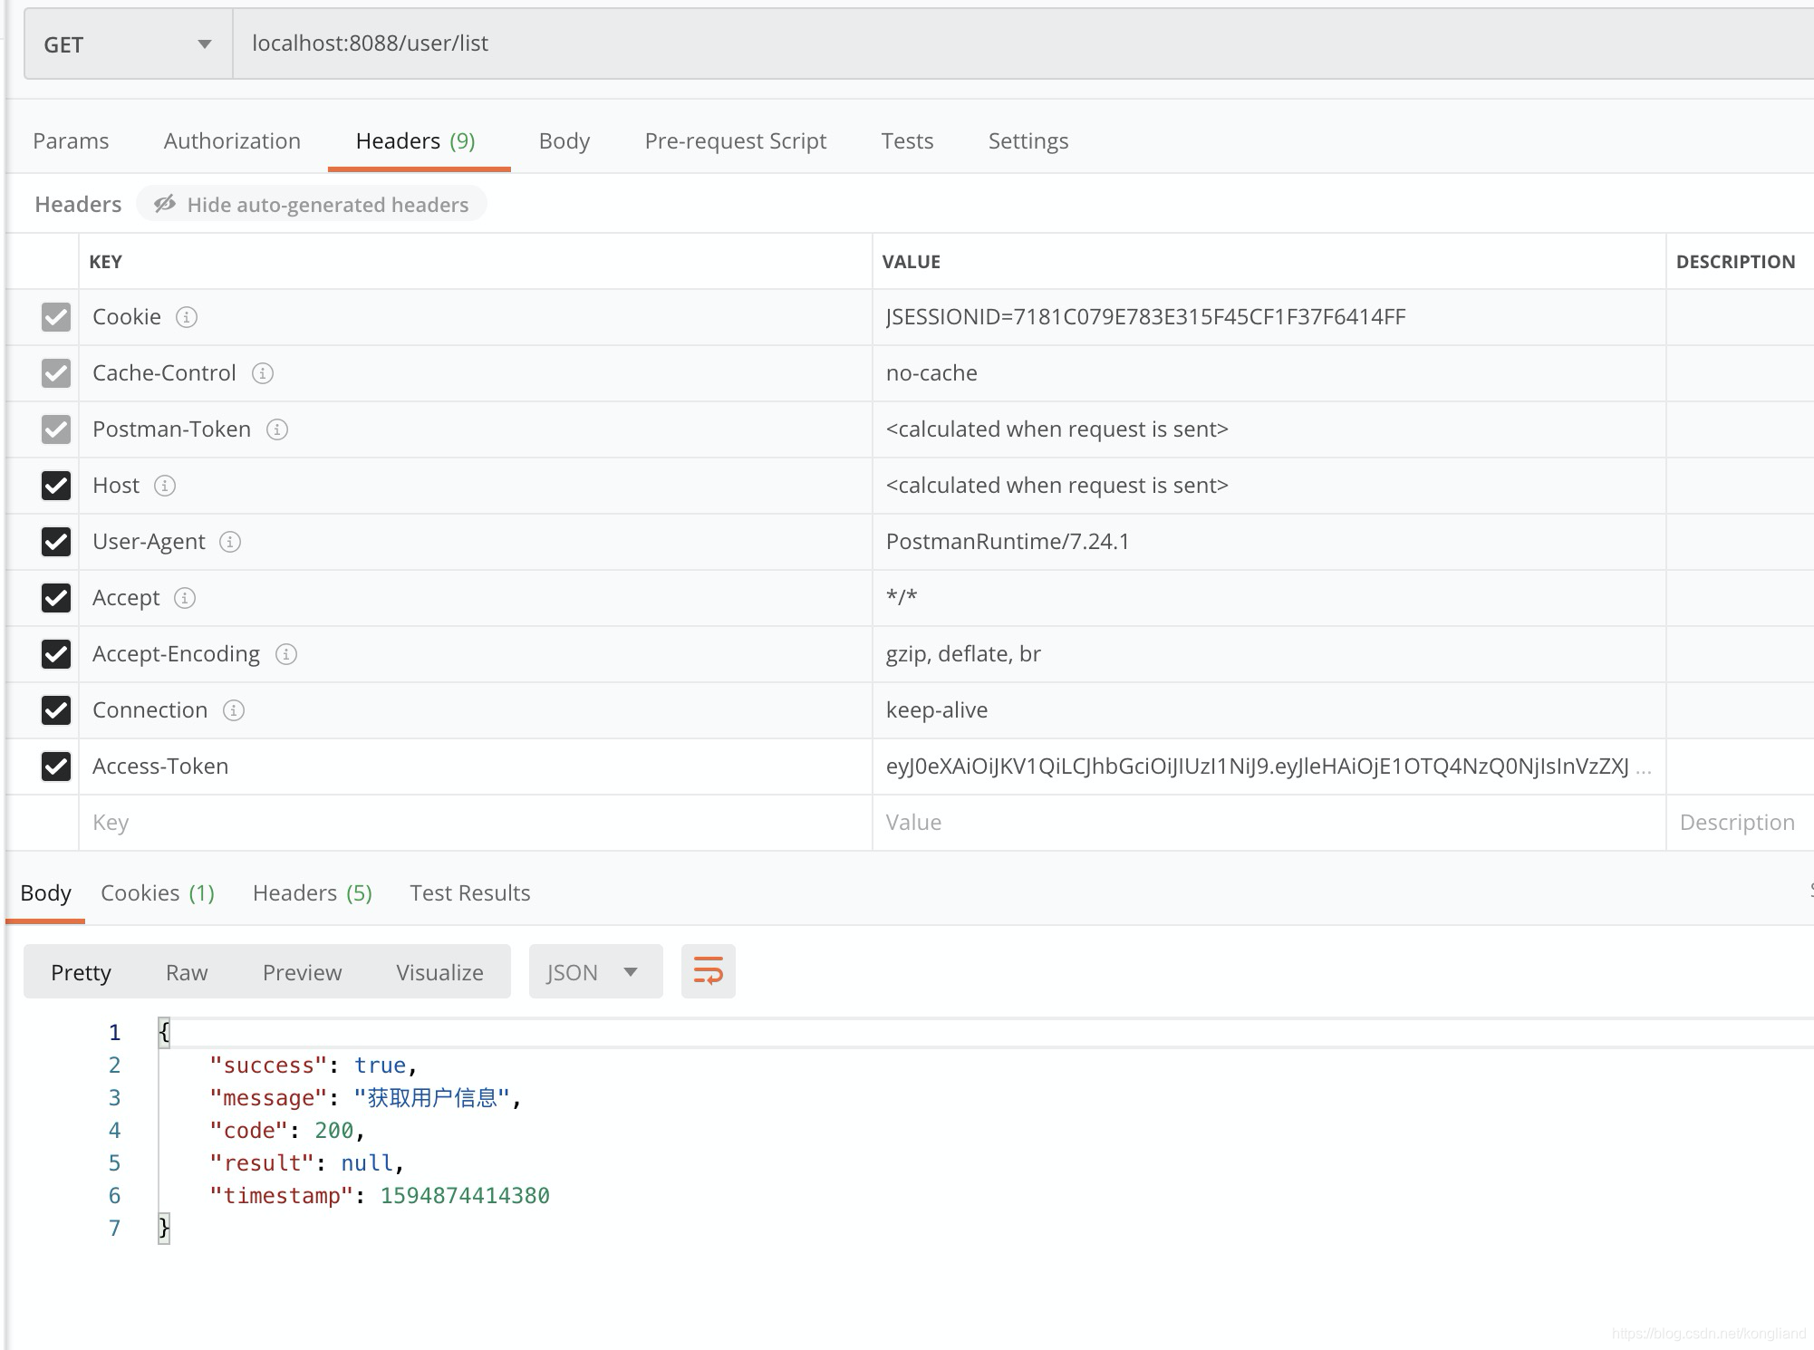Click Hide auto-generated headers button
The height and width of the screenshot is (1350, 1814).
(x=312, y=205)
